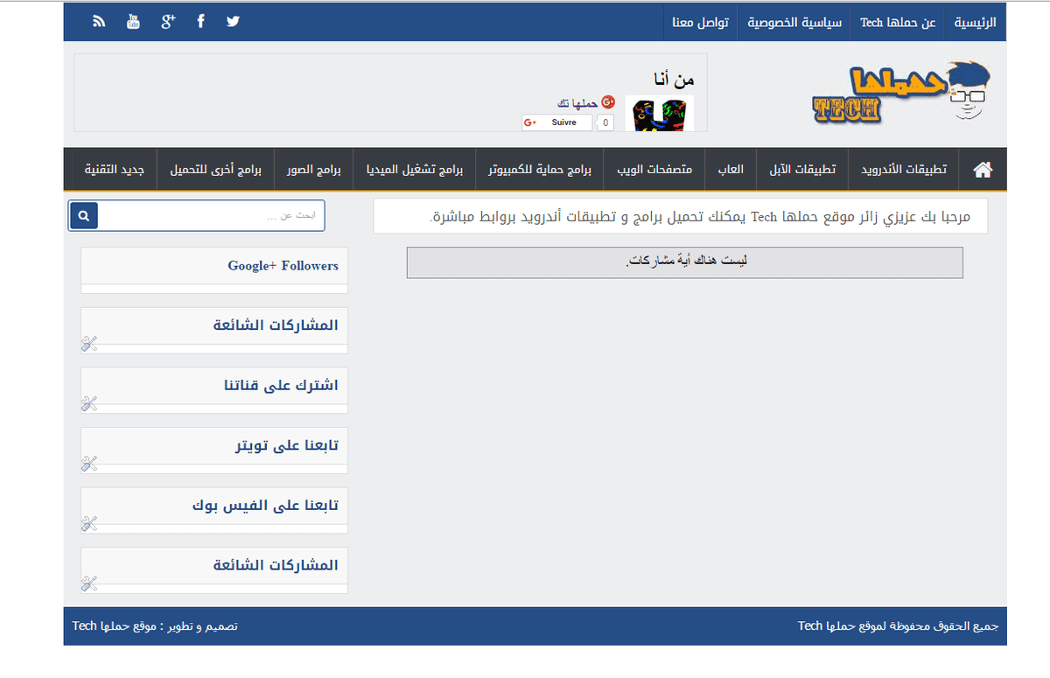Click the profile avatar image under من أنا
1050x678 pixels.
[x=659, y=114]
